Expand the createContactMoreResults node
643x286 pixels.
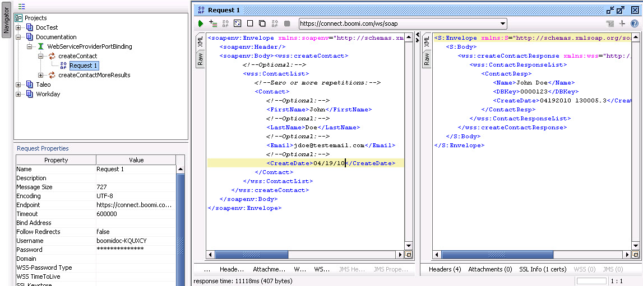tap(40, 75)
